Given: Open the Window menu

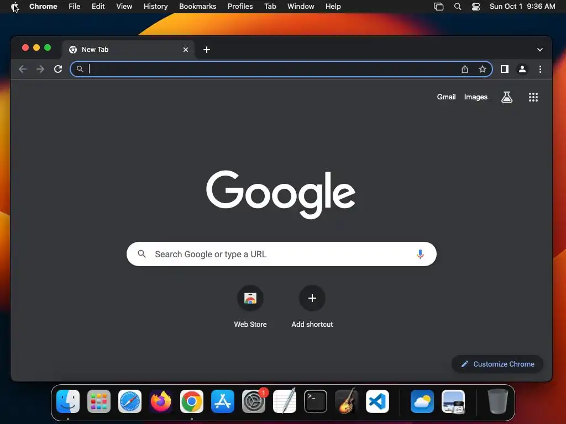Looking at the screenshot, I should 301,7.
